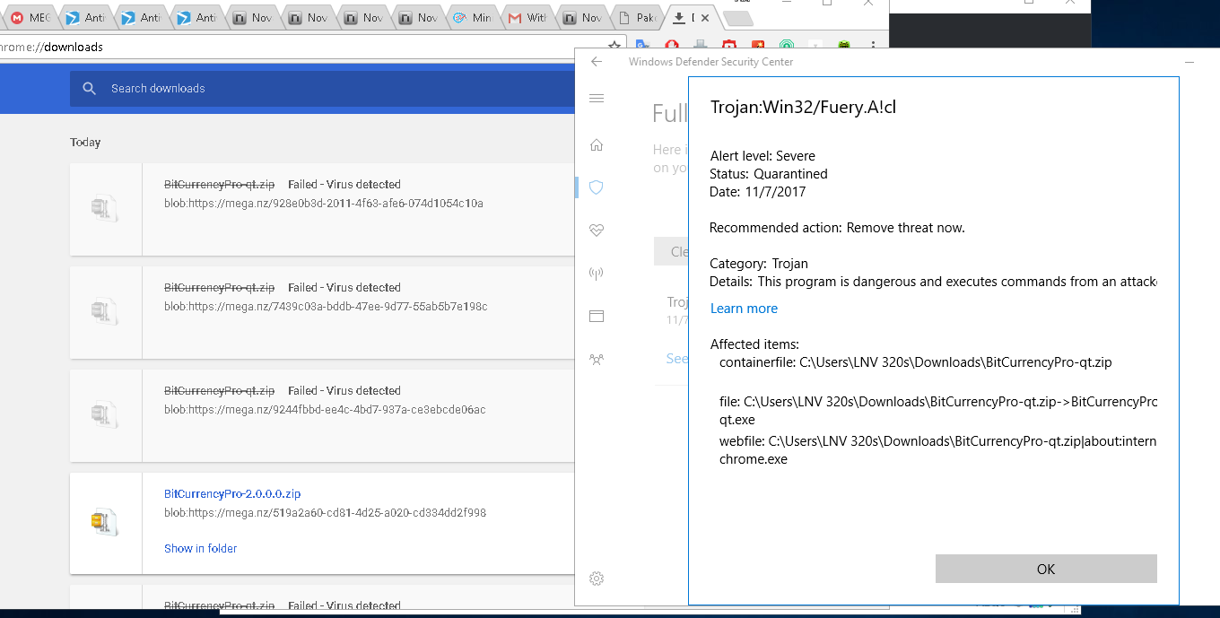Click OK in the Trojan details dialog
The height and width of the screenshot is (618, 1220).
(x=1046, y=569)
